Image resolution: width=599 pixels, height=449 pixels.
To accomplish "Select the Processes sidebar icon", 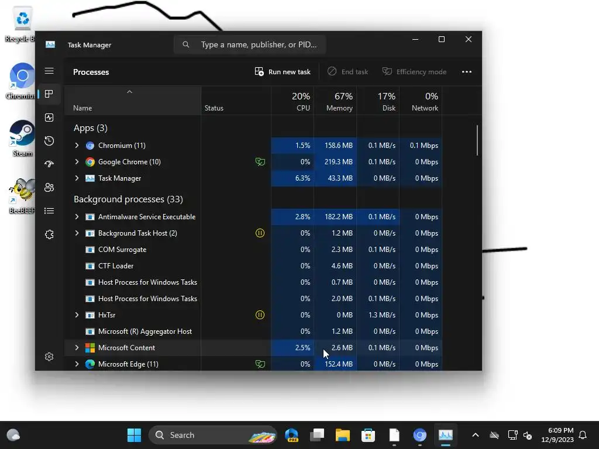I will pos(49,94).
